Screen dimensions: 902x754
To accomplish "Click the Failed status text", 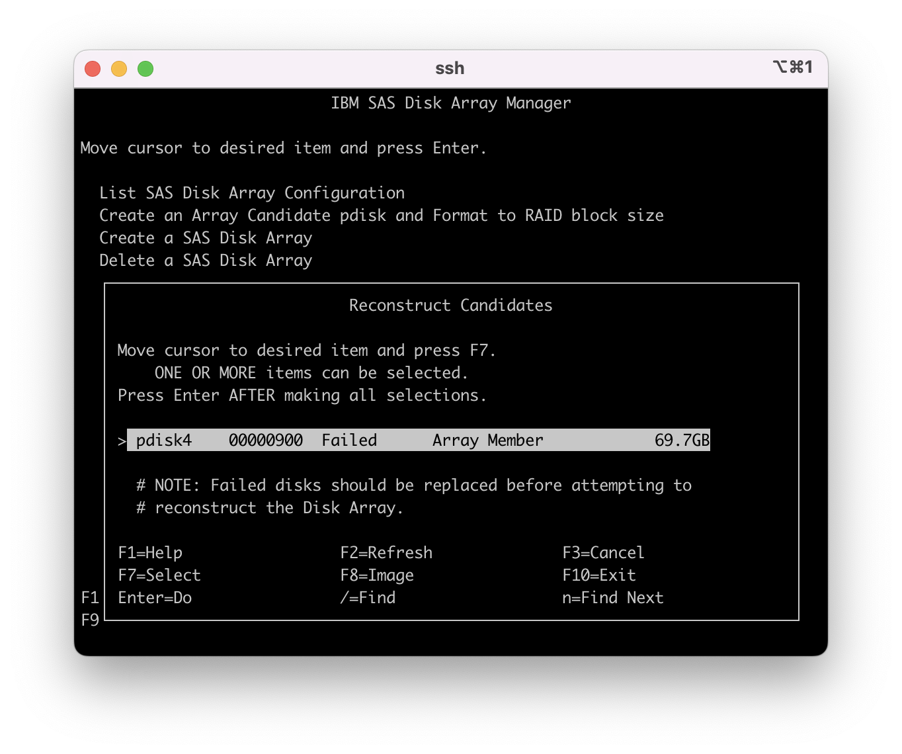I will click(x=349, y=440).
